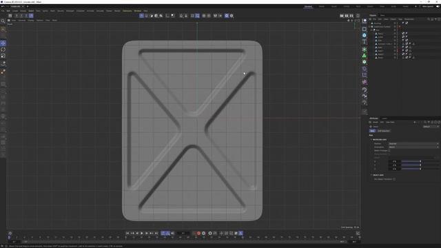The image size is (441, 248).
Task: Toggle Per-Object Transform checkbox
Action: coord(394,179)
